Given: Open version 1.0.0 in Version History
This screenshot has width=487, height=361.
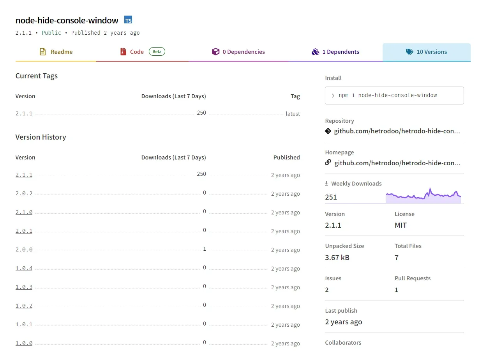Looking at the screenshot, I should coord(24,343).
